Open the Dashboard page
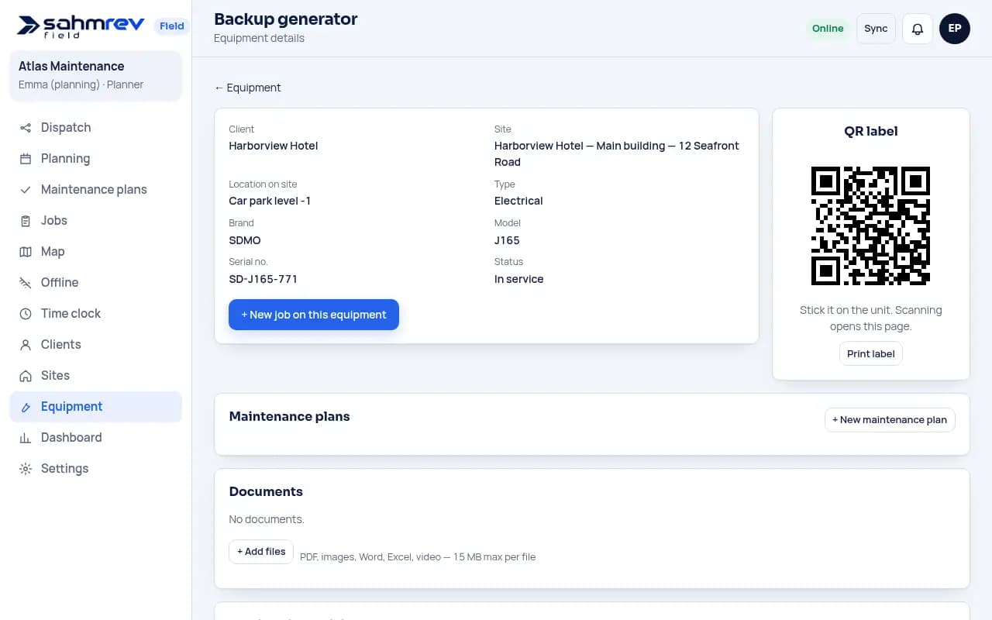992x620 pixels. [95, 438]
